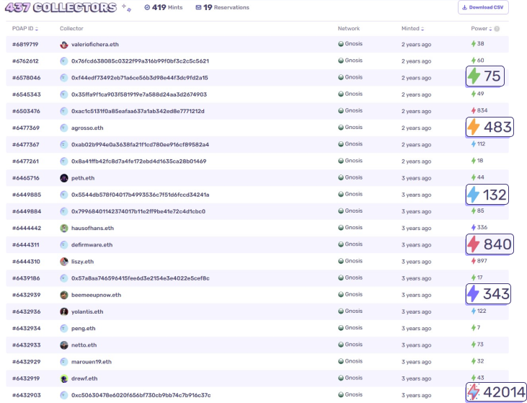527x403 pixels.
Task: Click the Download CSV button
Action: coord(483,7)
